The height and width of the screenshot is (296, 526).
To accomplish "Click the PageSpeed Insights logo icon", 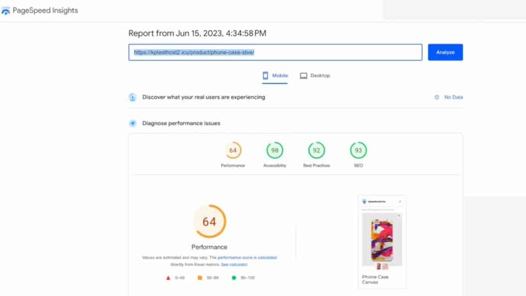I will (5, 10).
